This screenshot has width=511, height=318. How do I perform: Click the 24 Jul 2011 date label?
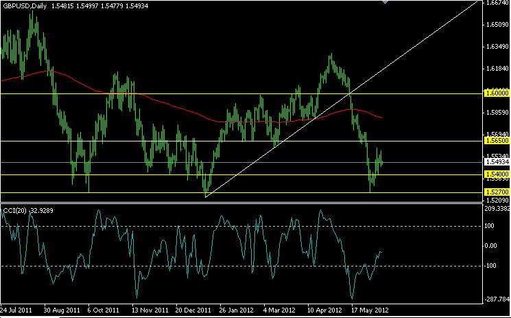tap(16, 310)
